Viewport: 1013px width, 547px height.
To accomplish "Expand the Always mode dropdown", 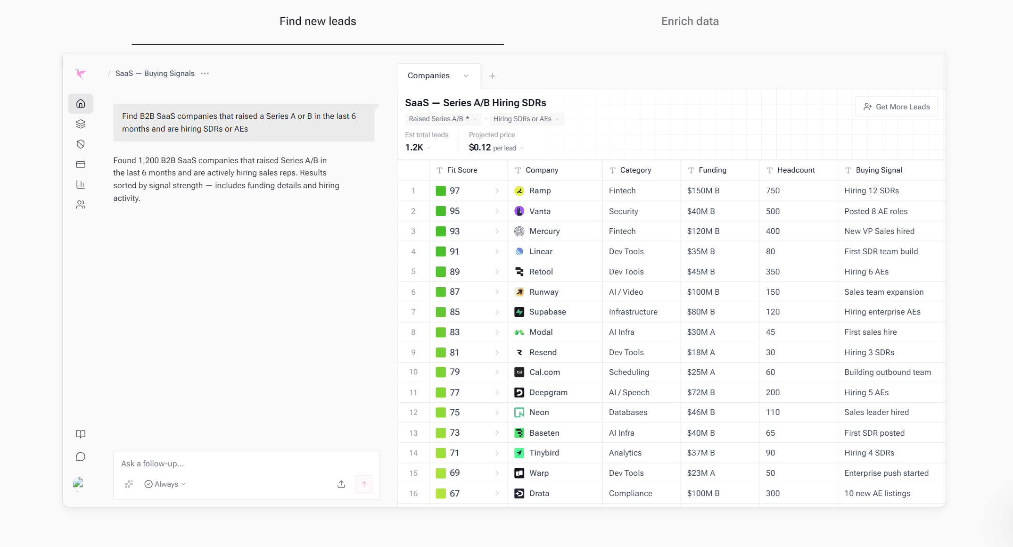I will tap(165, 484).
